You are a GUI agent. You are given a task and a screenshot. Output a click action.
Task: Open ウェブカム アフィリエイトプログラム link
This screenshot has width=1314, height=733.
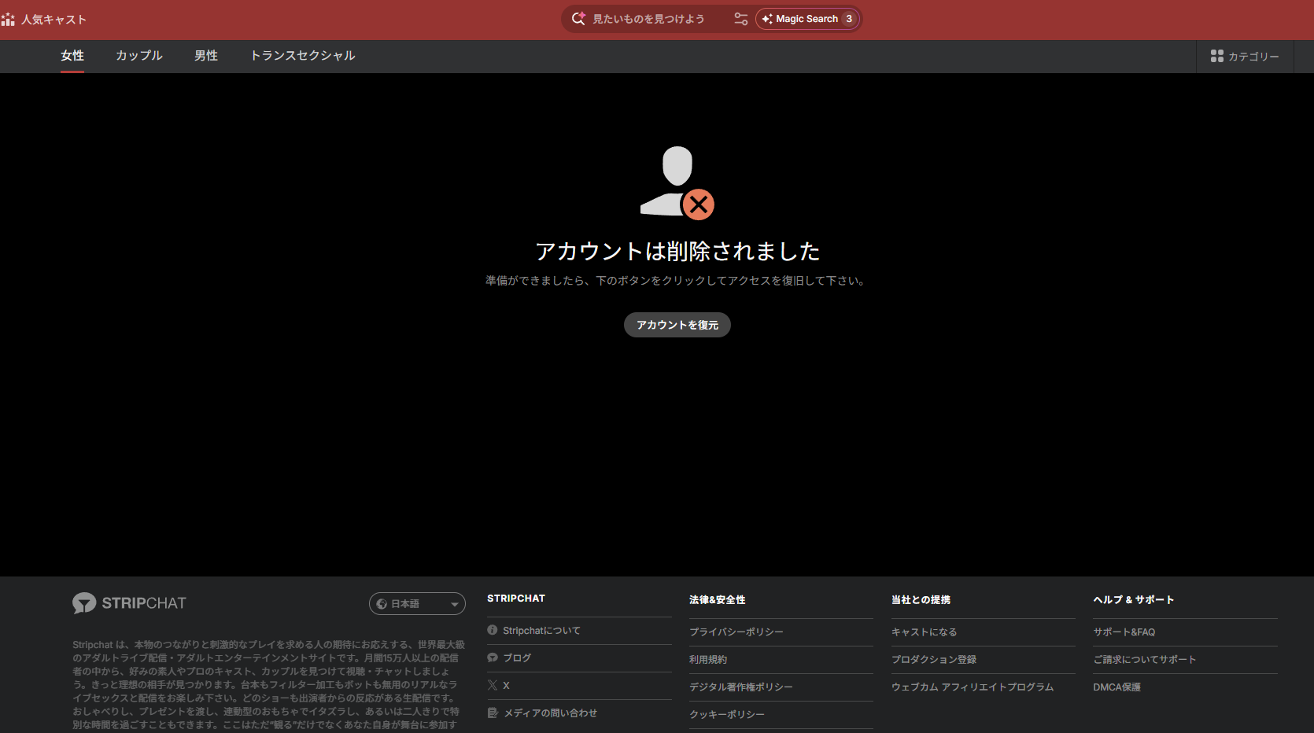[973, 687]
